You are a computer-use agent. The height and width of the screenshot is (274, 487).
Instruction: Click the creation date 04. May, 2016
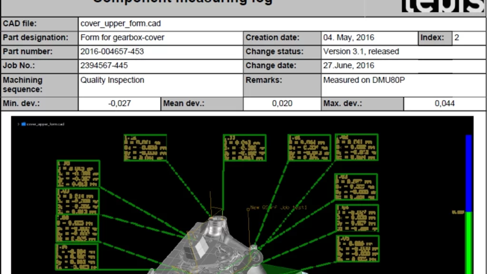tap(349, 38)
